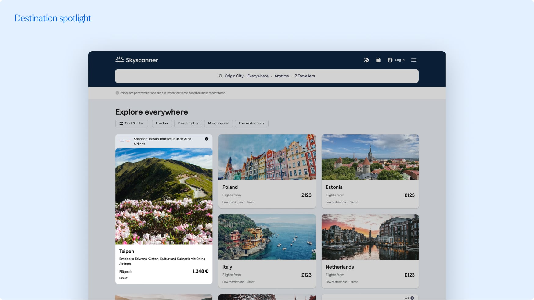The width and height of the screenshot is (534, 300).
Task: Toggle the Most popular filter chip
Action: coord(218,123)
